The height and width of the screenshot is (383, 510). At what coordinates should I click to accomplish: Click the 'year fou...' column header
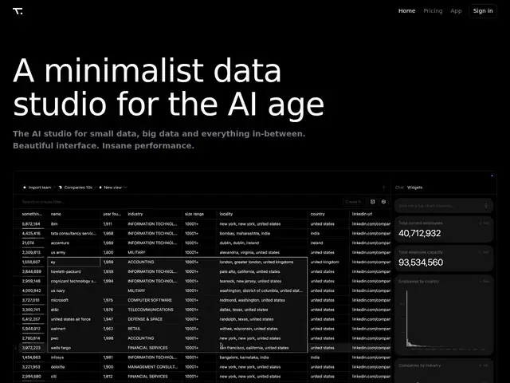112,214
